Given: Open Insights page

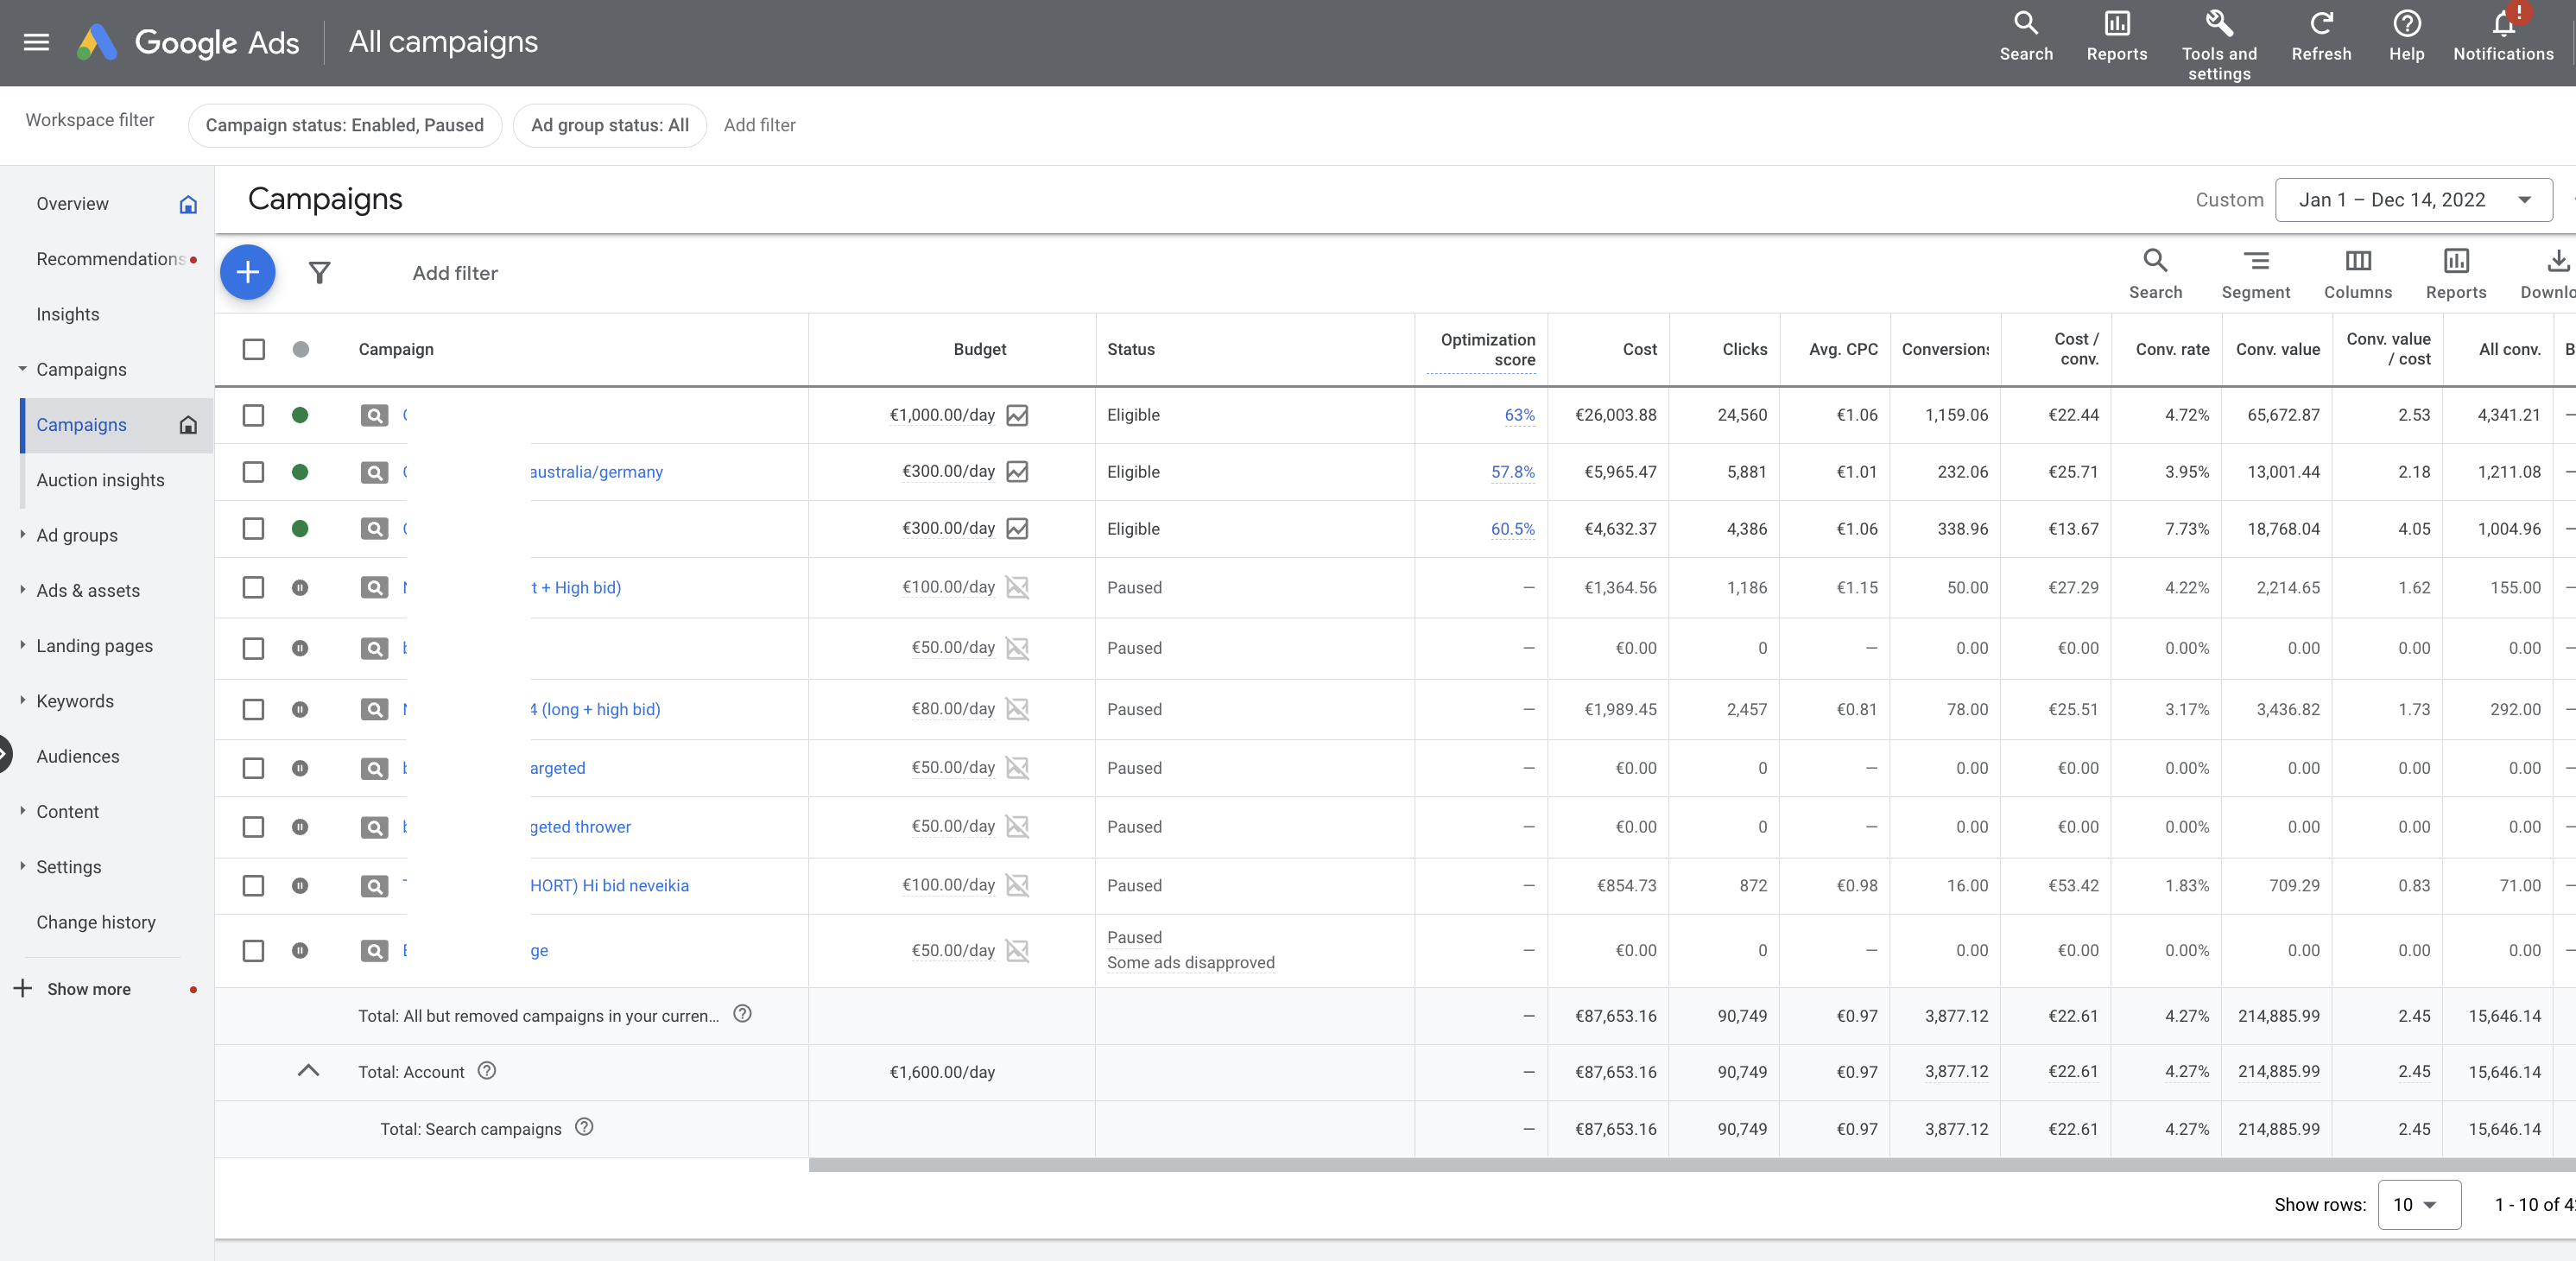Looking at the screenshot, I should pos(68,314).
